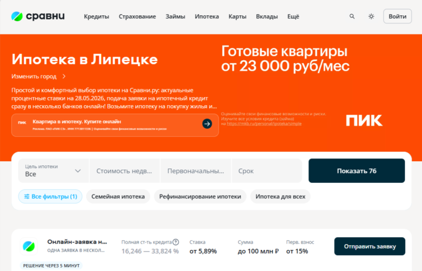Open the Займы menu item
Viewport: 422px width, 271px height.
point(175,16)
